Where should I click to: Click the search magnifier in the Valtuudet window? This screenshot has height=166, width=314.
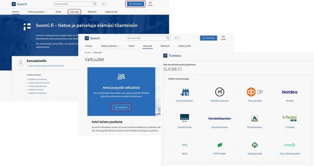168,38
